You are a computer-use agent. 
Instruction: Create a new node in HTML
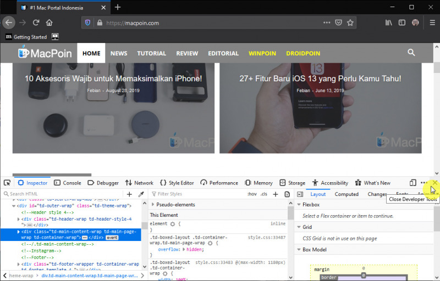pos(129,194)
